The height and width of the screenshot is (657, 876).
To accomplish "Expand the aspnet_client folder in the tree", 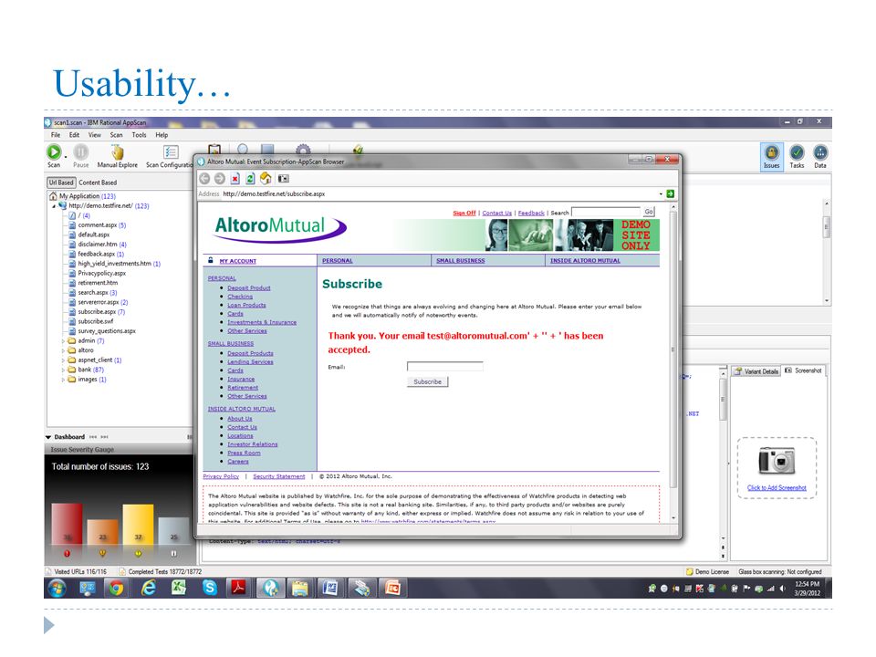I will pyautogui.click(x=63, y=360).
